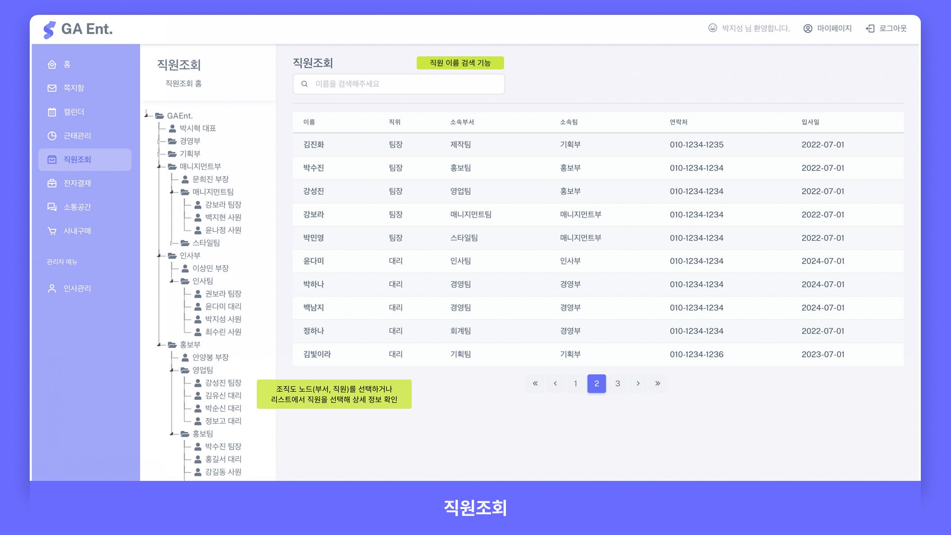This screenshot has height=535, width=951.
Task: Select the 직원조회 sidebar icon
Action: point(52,160)
